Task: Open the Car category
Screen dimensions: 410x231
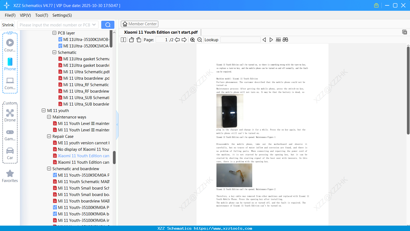Action: point(10,153)
